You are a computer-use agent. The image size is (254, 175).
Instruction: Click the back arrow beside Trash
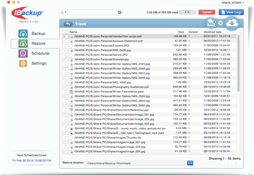pos(68,24)
